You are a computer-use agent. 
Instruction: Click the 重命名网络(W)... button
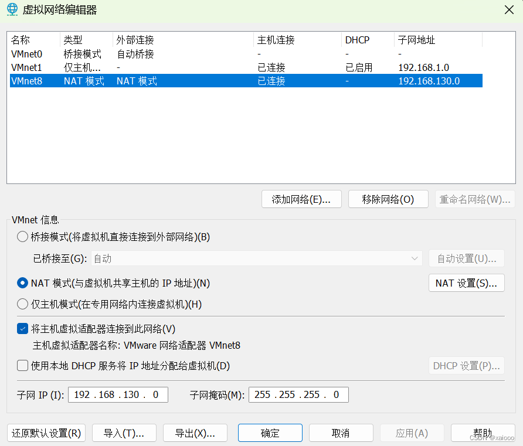coord(475,199)
